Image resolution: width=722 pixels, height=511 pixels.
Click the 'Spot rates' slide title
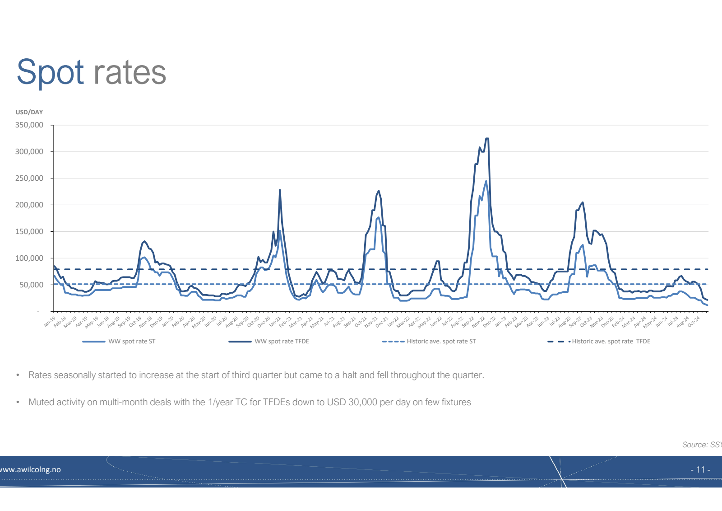92,72
